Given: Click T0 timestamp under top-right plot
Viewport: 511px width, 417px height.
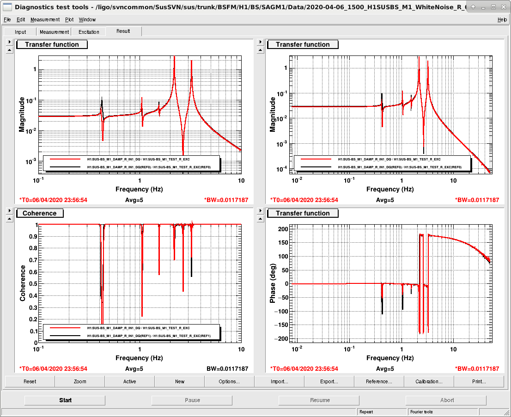Looking at the screenshot, I should pyautogui.click(x=304, y=200).
